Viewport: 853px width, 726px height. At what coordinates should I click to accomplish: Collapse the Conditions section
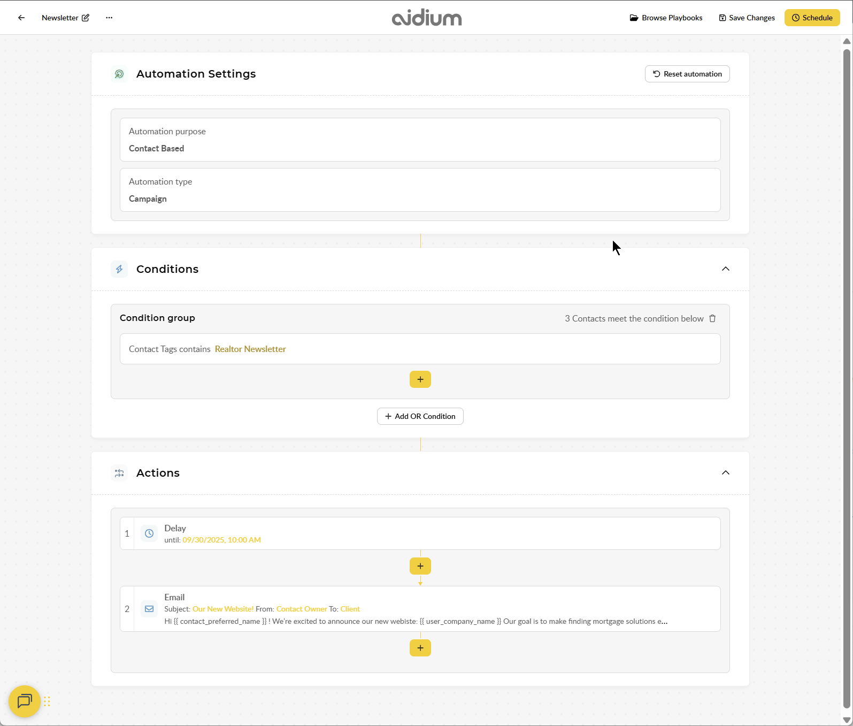(725, 269)
